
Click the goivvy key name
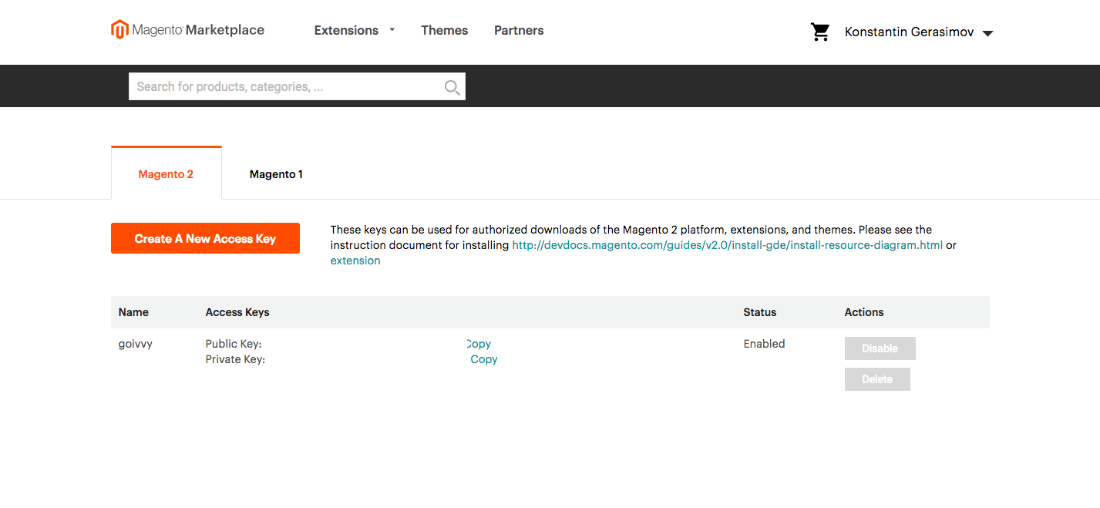(136, 344)
